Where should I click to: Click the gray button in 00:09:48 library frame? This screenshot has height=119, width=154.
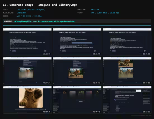81,102
